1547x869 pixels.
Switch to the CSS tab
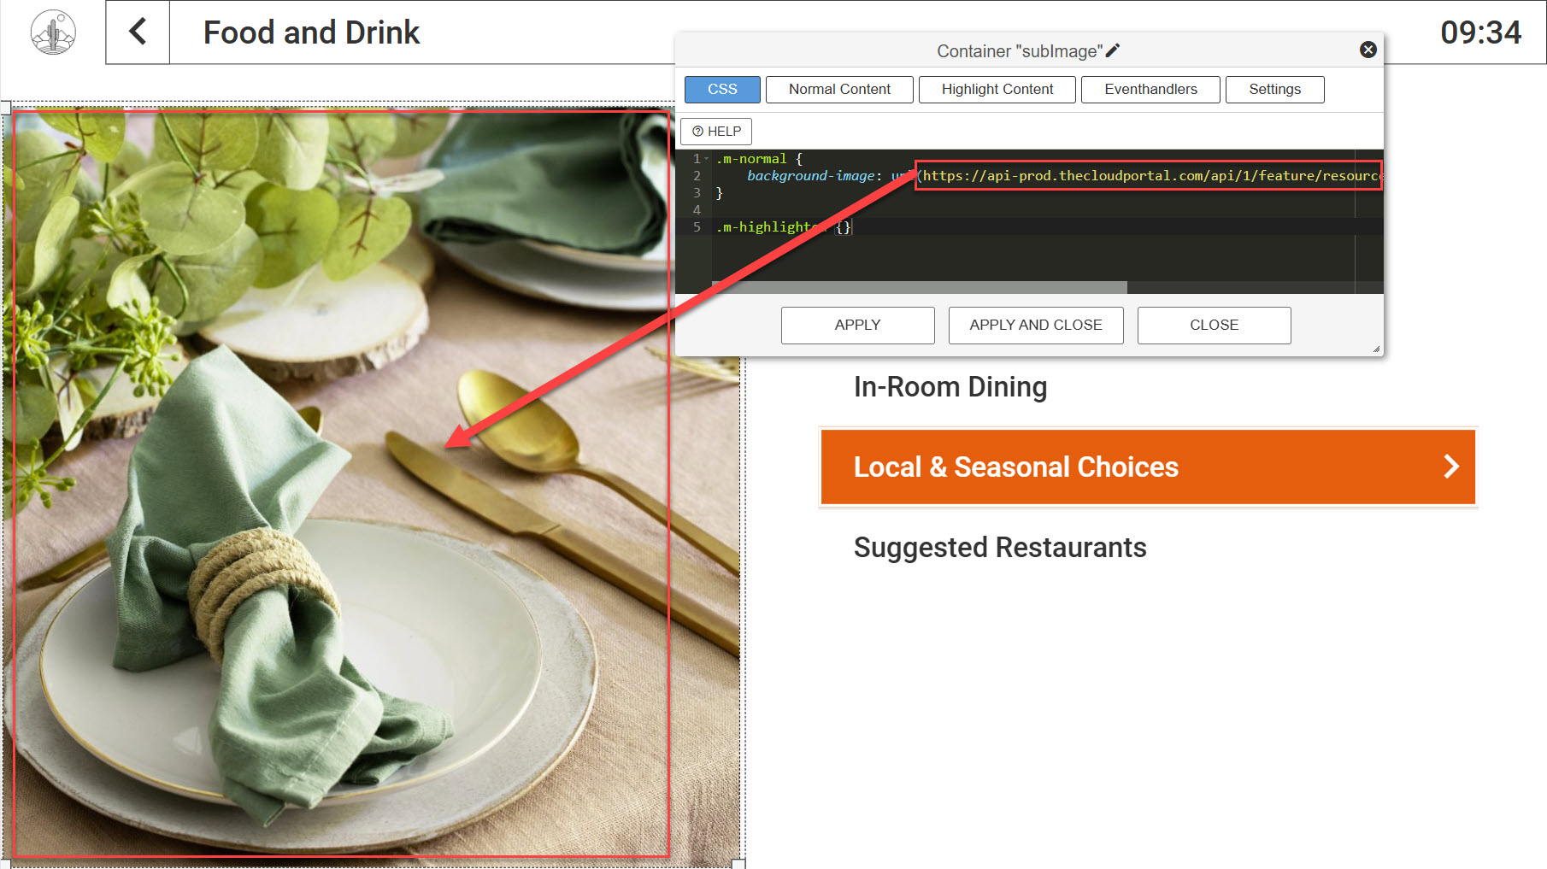(x=722, y=89)
